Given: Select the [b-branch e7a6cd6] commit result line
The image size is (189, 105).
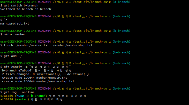Looking at the screenshot, I should (36, 70).
